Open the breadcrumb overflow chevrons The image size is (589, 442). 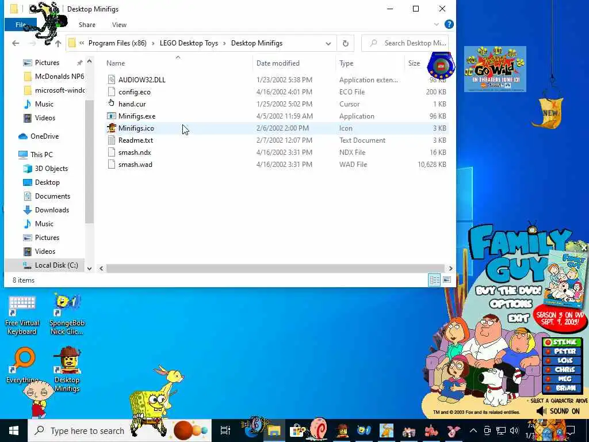click(82, 43)
